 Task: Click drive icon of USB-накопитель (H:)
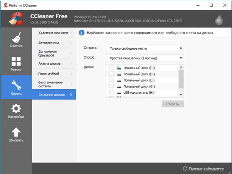(119, 93)
